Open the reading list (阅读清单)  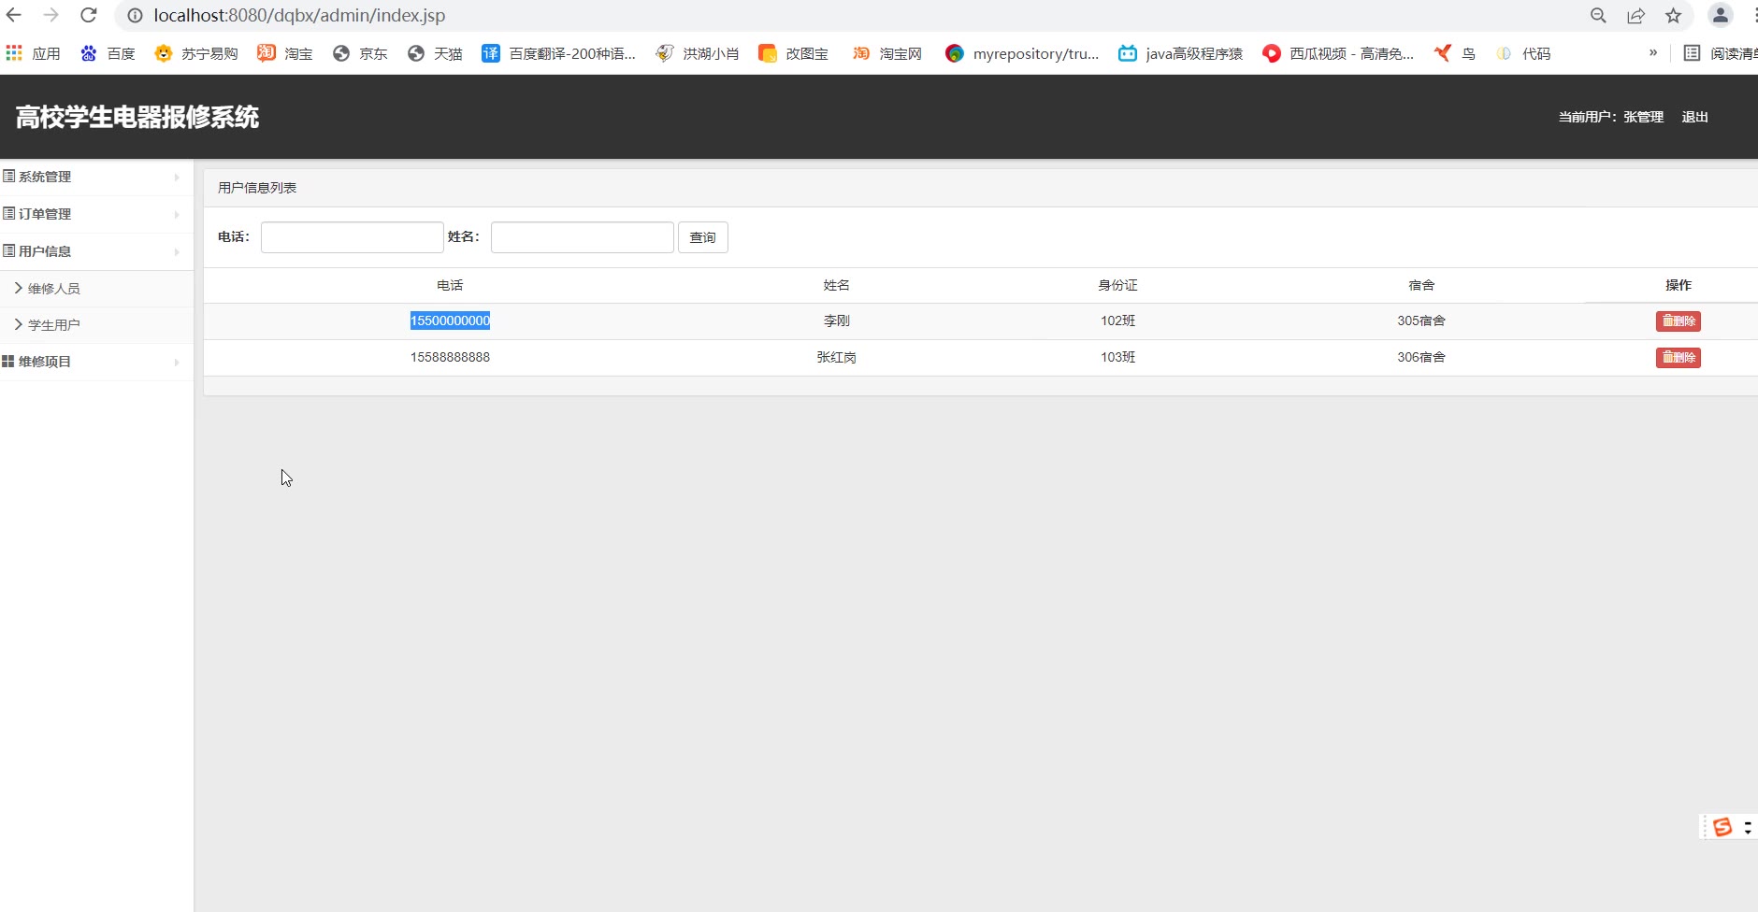click(1720, 53)
